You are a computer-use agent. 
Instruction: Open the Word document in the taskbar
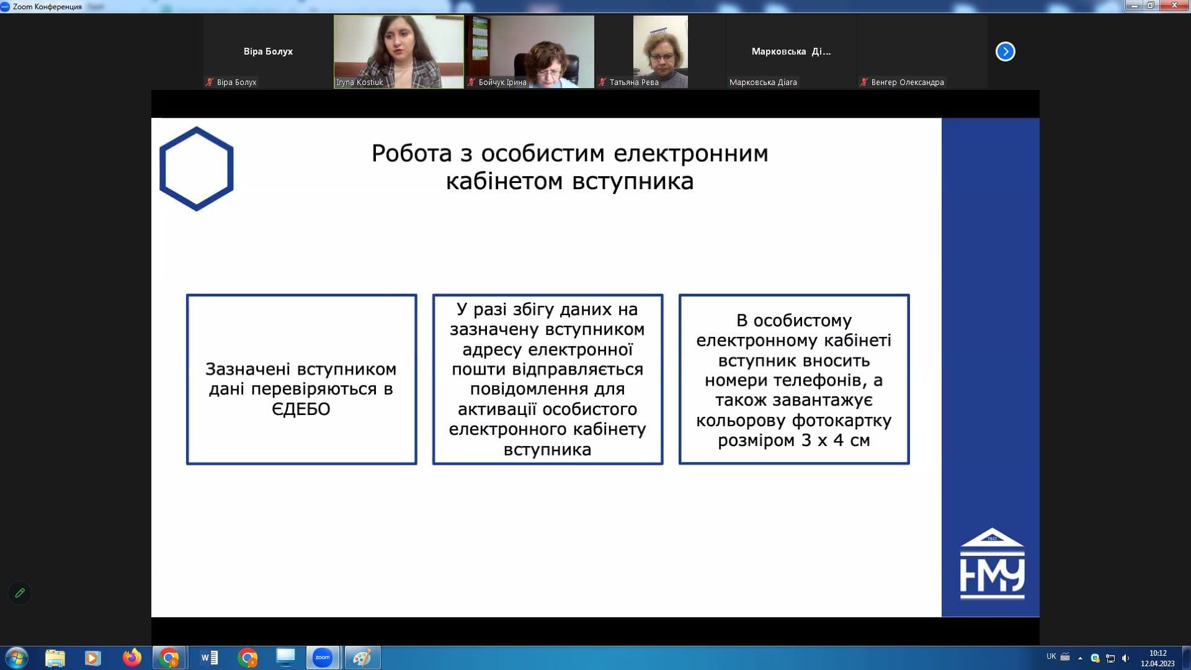[x=209, y=658]
